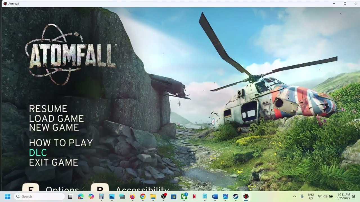The width and height of the screenshot is (360, 202).
Task: Open the Photos icon next to Calculator
Action: click(112, 196)
